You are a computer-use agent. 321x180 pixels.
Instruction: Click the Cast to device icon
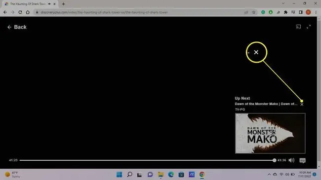click(x=298, y=27)
